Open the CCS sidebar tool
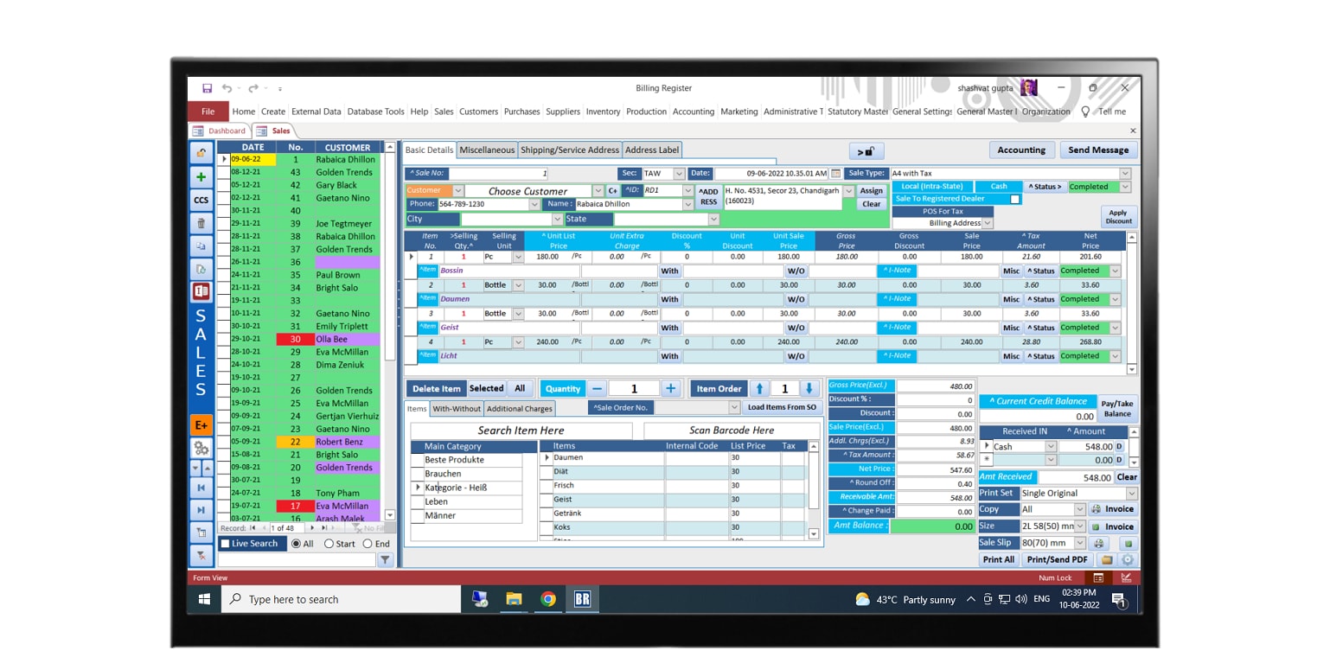The image size is (1330, 657). 201,200
